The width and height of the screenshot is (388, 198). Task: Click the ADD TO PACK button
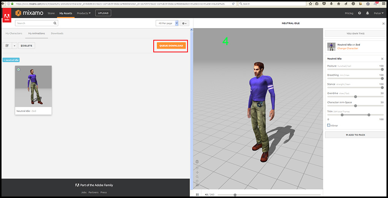pyautogui.click(x=355, y=135)
